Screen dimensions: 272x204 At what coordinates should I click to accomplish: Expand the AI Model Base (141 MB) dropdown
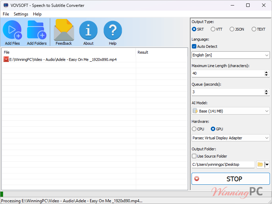tap(230, 111)
